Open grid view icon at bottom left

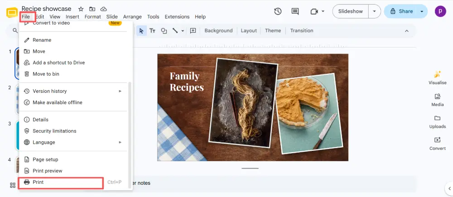tap(13, 185)
